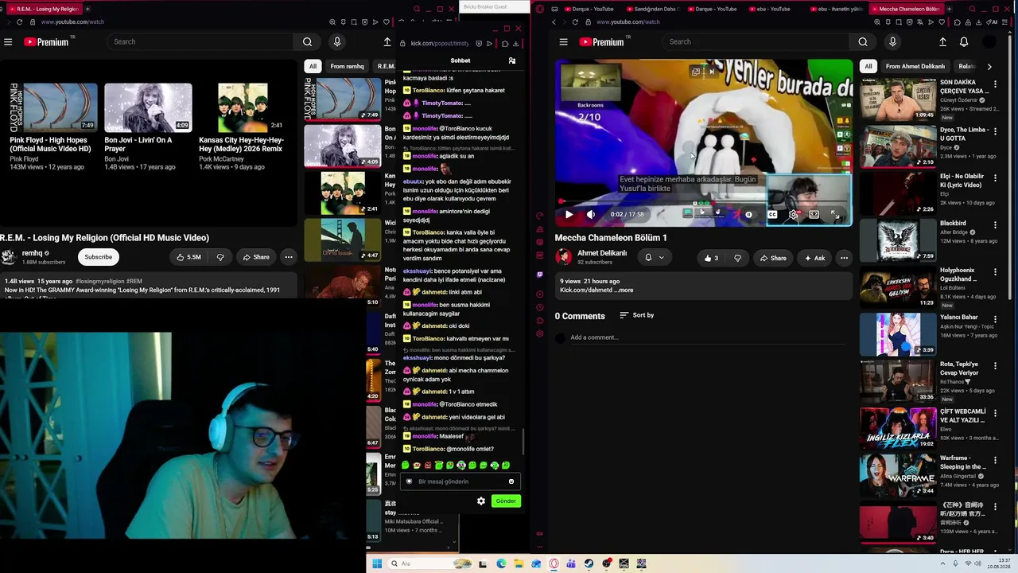Open the Kick.com/dahmetd link in description
This screenshot has height=573, width=1018.
coord(585,290)
